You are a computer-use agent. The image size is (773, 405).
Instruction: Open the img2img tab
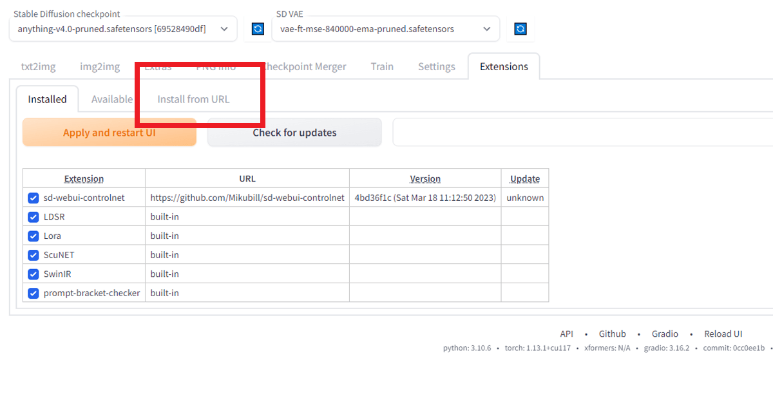click(100, 66)
